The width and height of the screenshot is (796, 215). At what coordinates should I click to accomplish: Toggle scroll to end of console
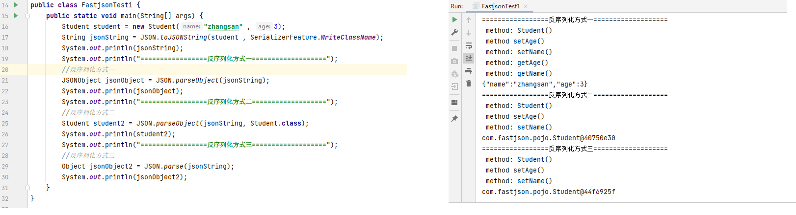pyautogui.click(x=469, y=58)
